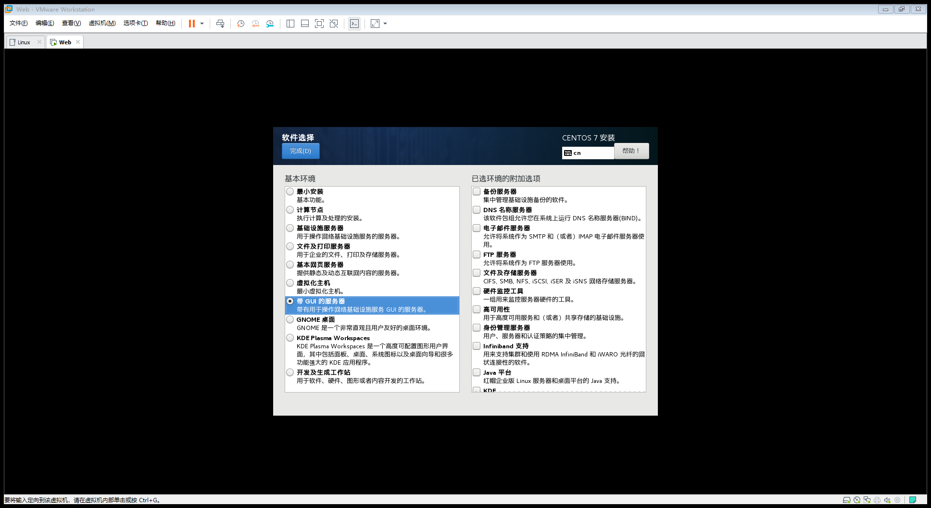This screenshot has width=931, height=508.
Task: Click the stretch guest display icon
Action: coord(375,24)
